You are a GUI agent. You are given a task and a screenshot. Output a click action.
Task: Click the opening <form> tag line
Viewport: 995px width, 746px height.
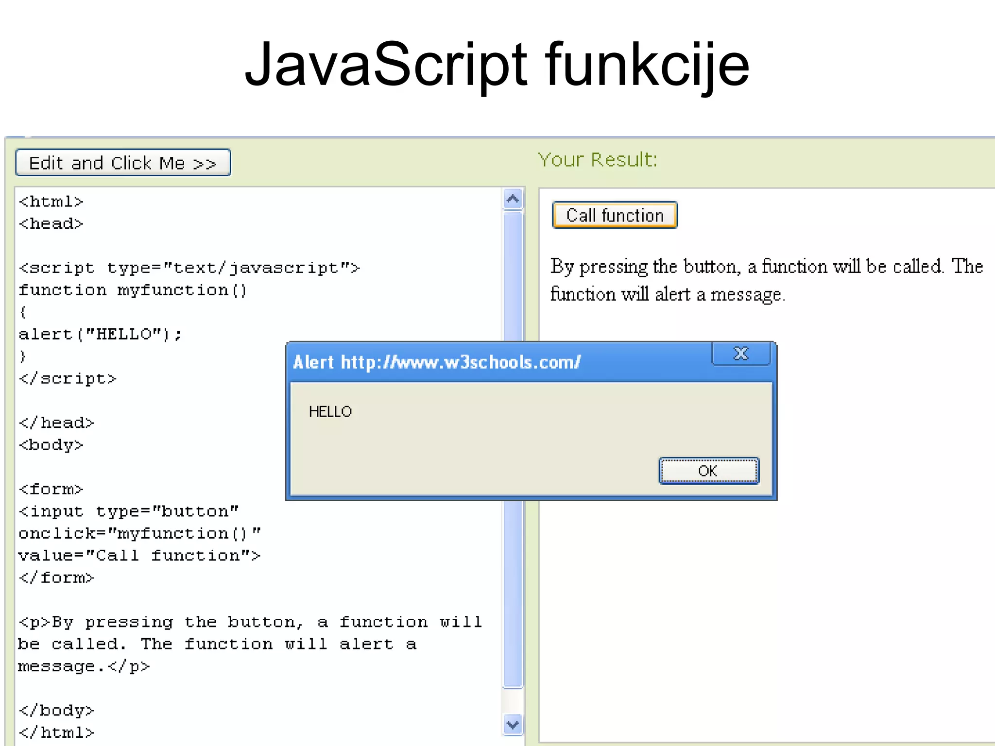51,489
